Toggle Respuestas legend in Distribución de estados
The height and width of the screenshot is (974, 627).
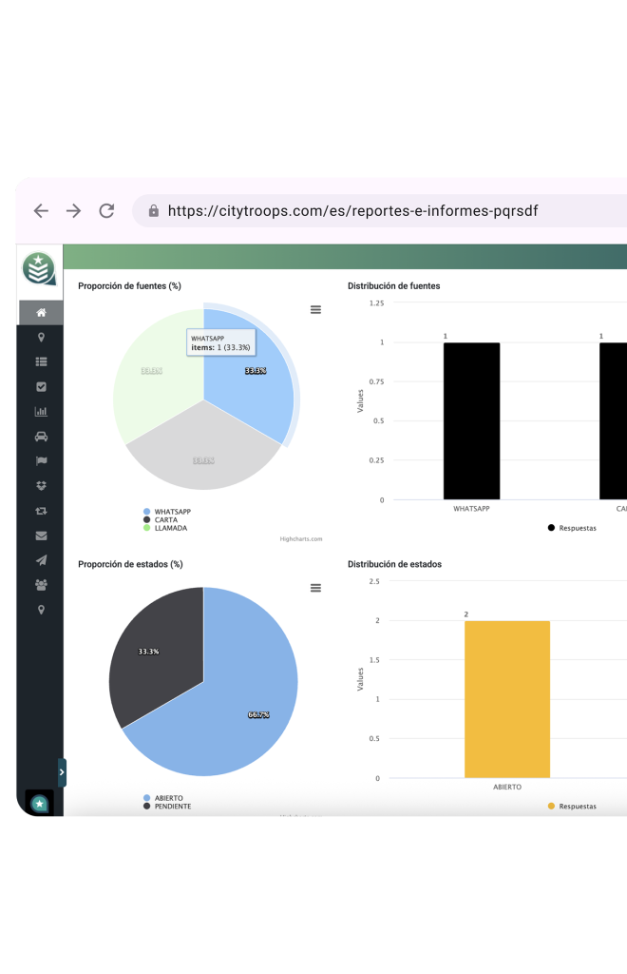click(x=572, y=807)
